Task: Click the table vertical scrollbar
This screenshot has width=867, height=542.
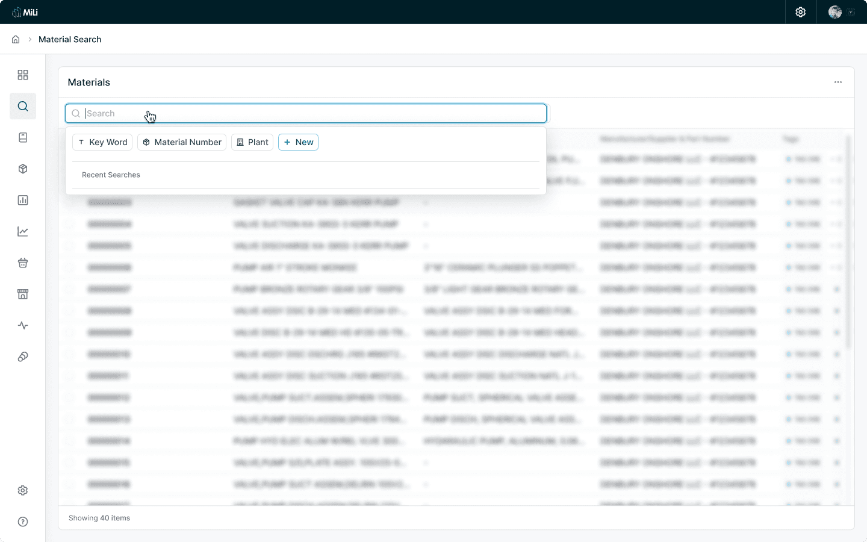Action: tap(848, 241)
